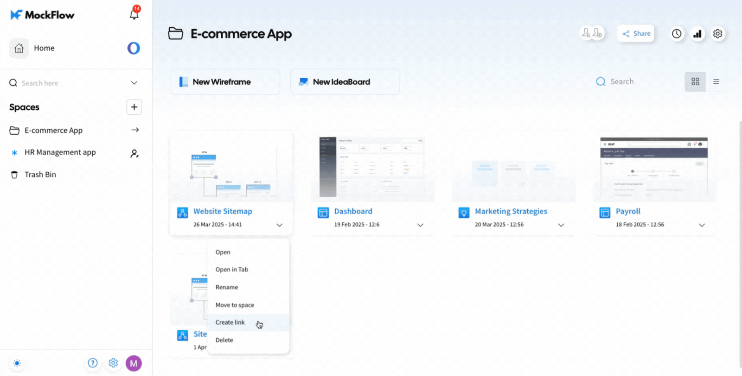The image size is (742, 376).
Task: Click the wireframe icon beside Dashboard
Action: [x=323, y=213]
